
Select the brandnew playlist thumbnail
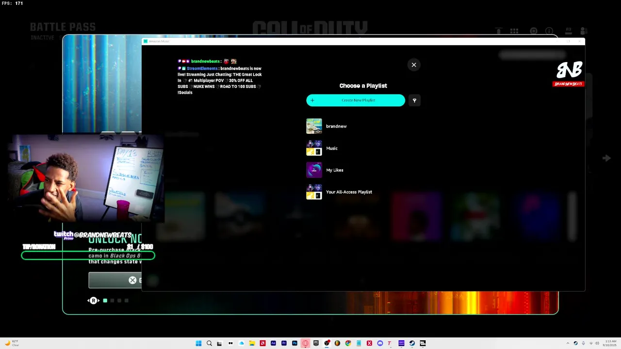pyautogui.click(x=314, y=126)
